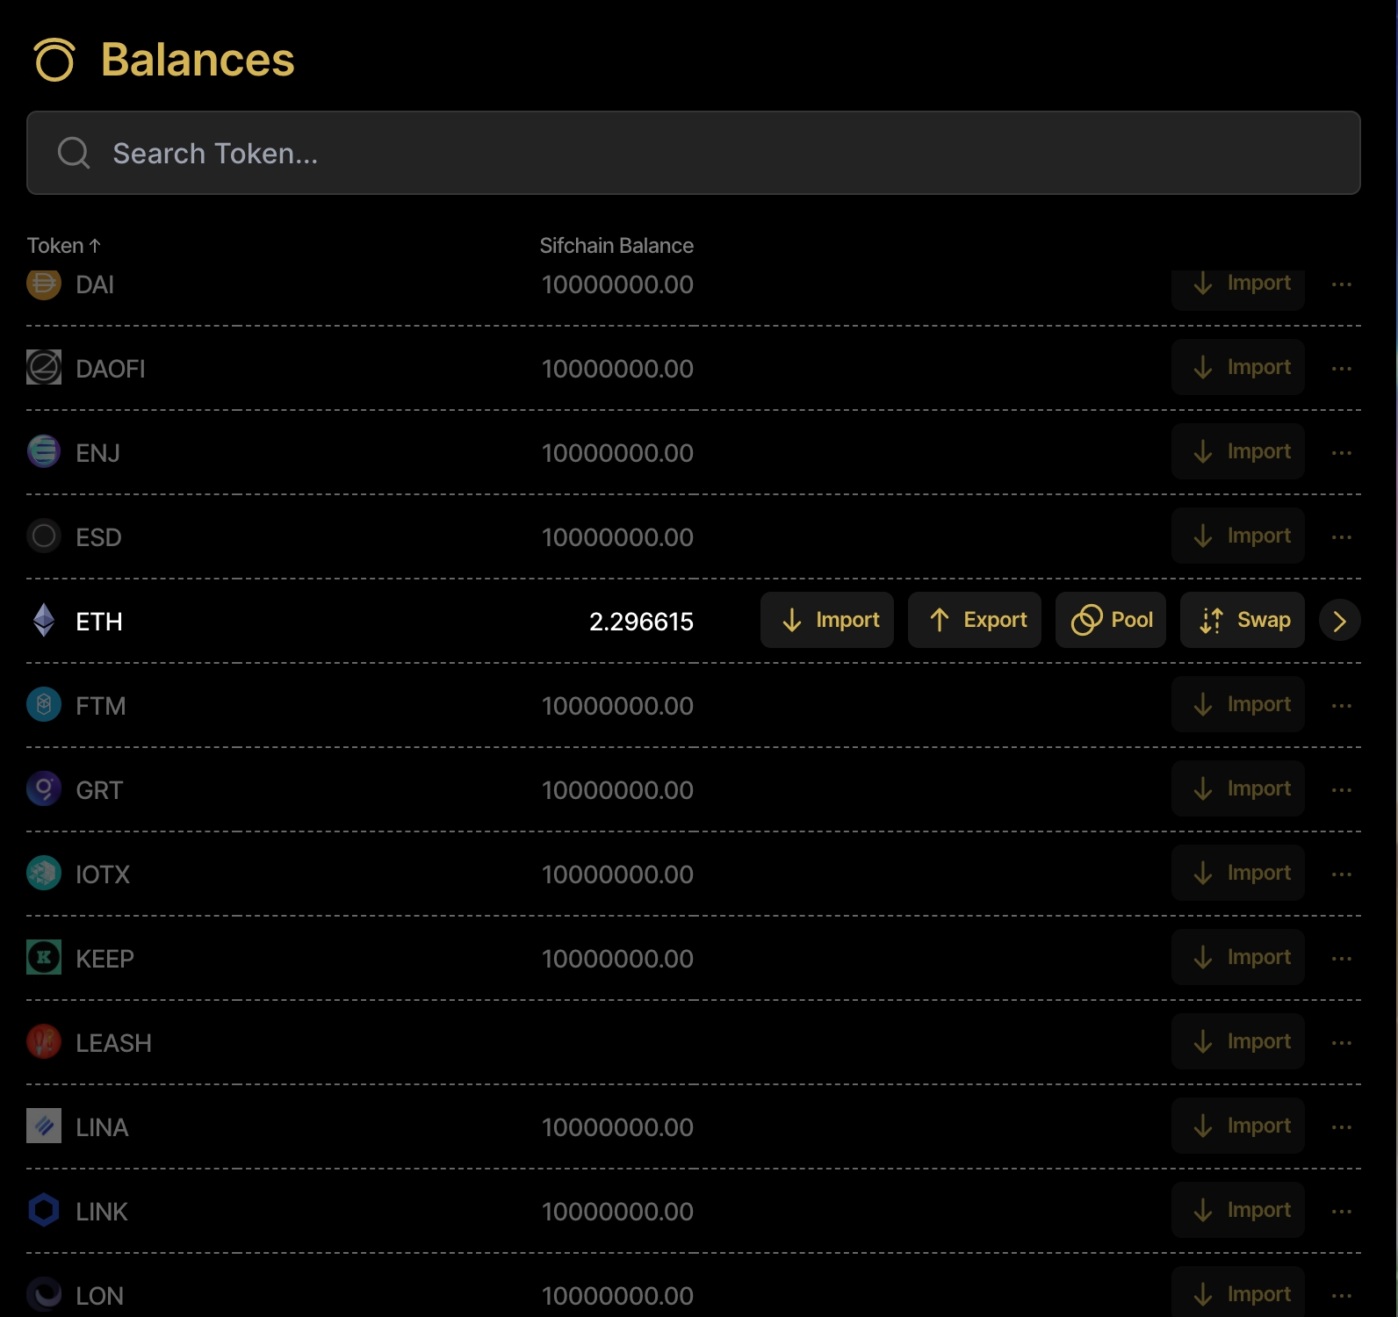Viewport: 1398px width, 1317px height.
Task: Expand ETH row with right chevron
Action: (1339, 621)
